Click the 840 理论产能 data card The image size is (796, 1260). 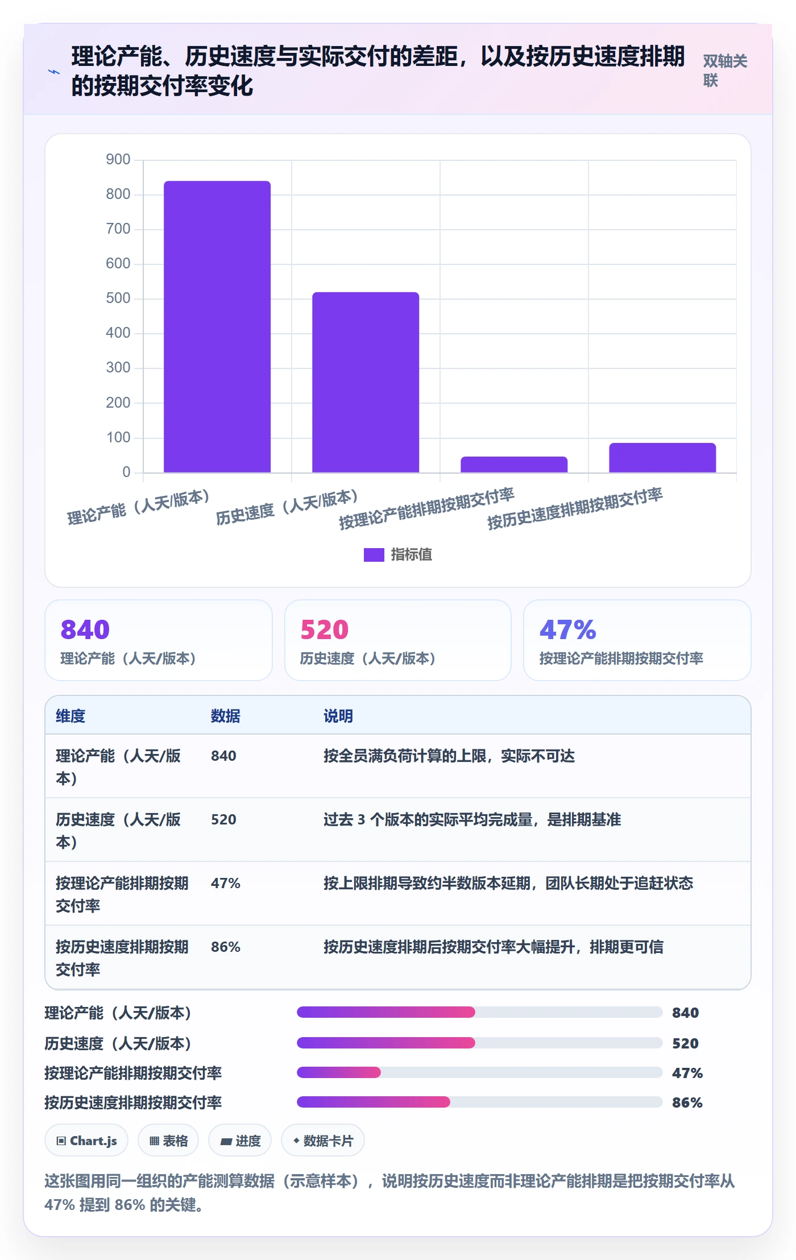pos(159,640)
